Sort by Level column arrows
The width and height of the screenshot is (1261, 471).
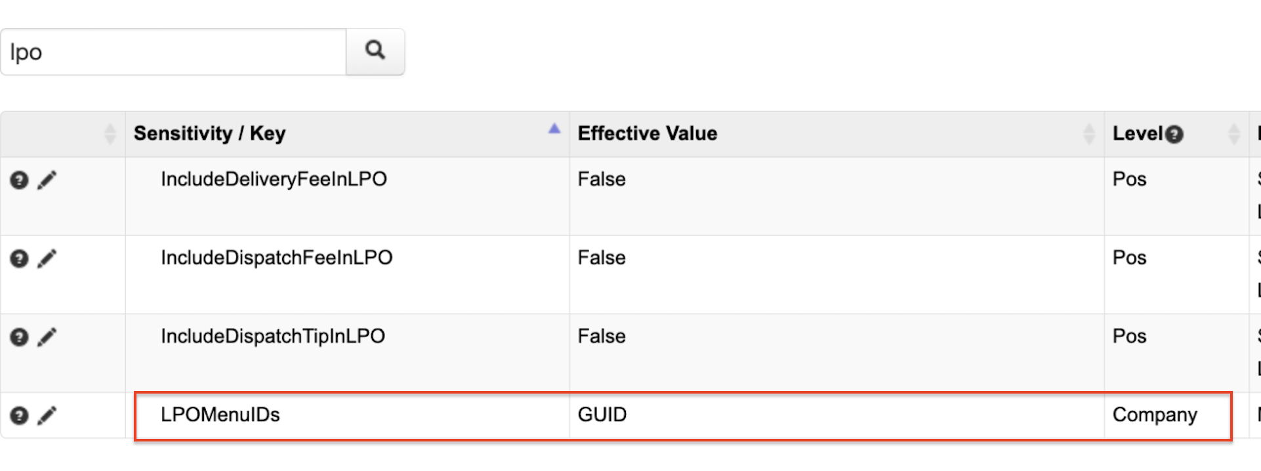(1233, 134)
